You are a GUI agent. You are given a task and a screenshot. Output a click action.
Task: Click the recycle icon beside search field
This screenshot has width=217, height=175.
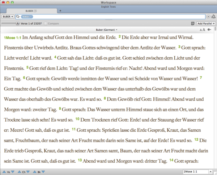click(213, 17)
